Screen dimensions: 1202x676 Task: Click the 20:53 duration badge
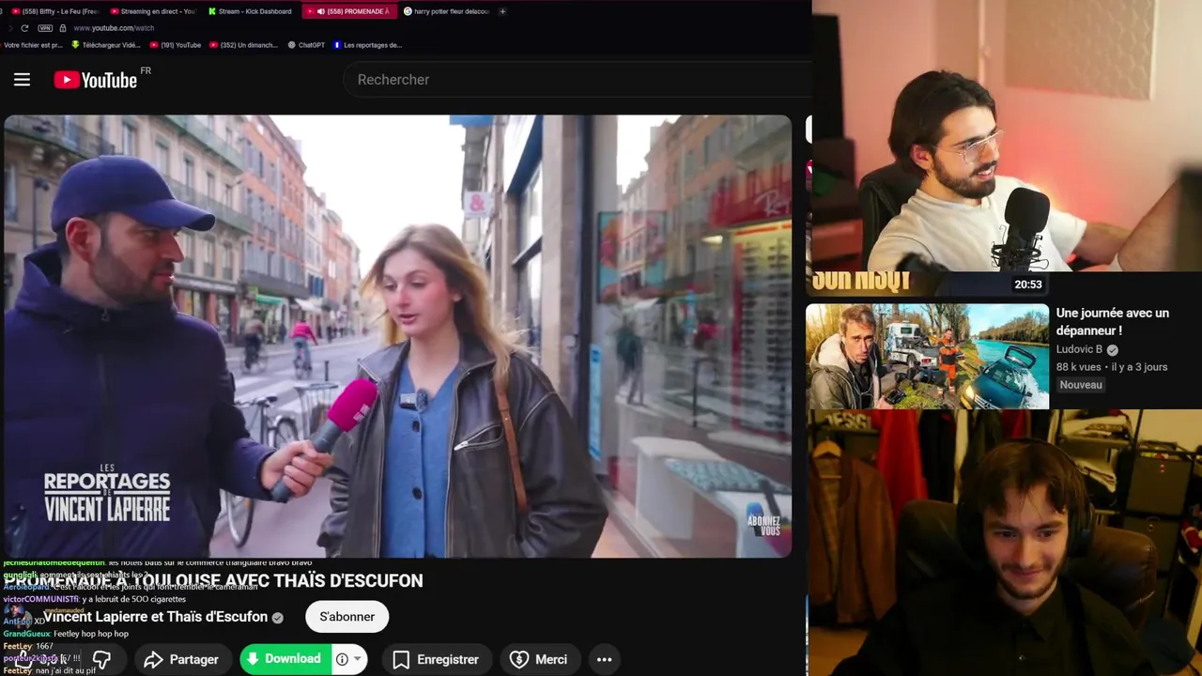[x=1027, y=284]
